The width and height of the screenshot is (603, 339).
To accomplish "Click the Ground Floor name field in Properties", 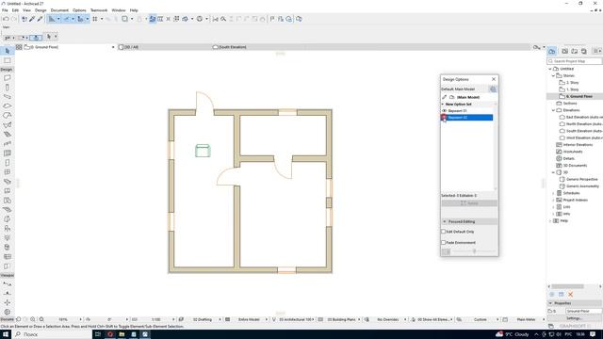I will pyautogui.click(x=583, y=311).
